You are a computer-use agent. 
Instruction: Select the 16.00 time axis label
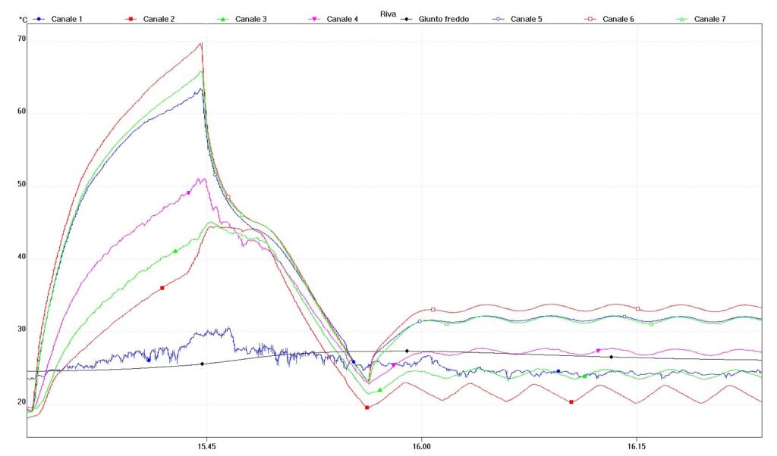pyautogui.click(x=421, y=447)
